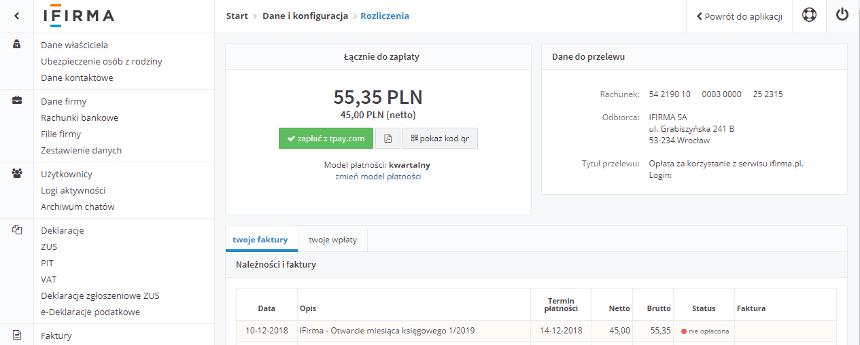Click Rozliczenia breadcrumb
Image resolution: width=860 pixels, height=345 pixels.
pos(385,16)
